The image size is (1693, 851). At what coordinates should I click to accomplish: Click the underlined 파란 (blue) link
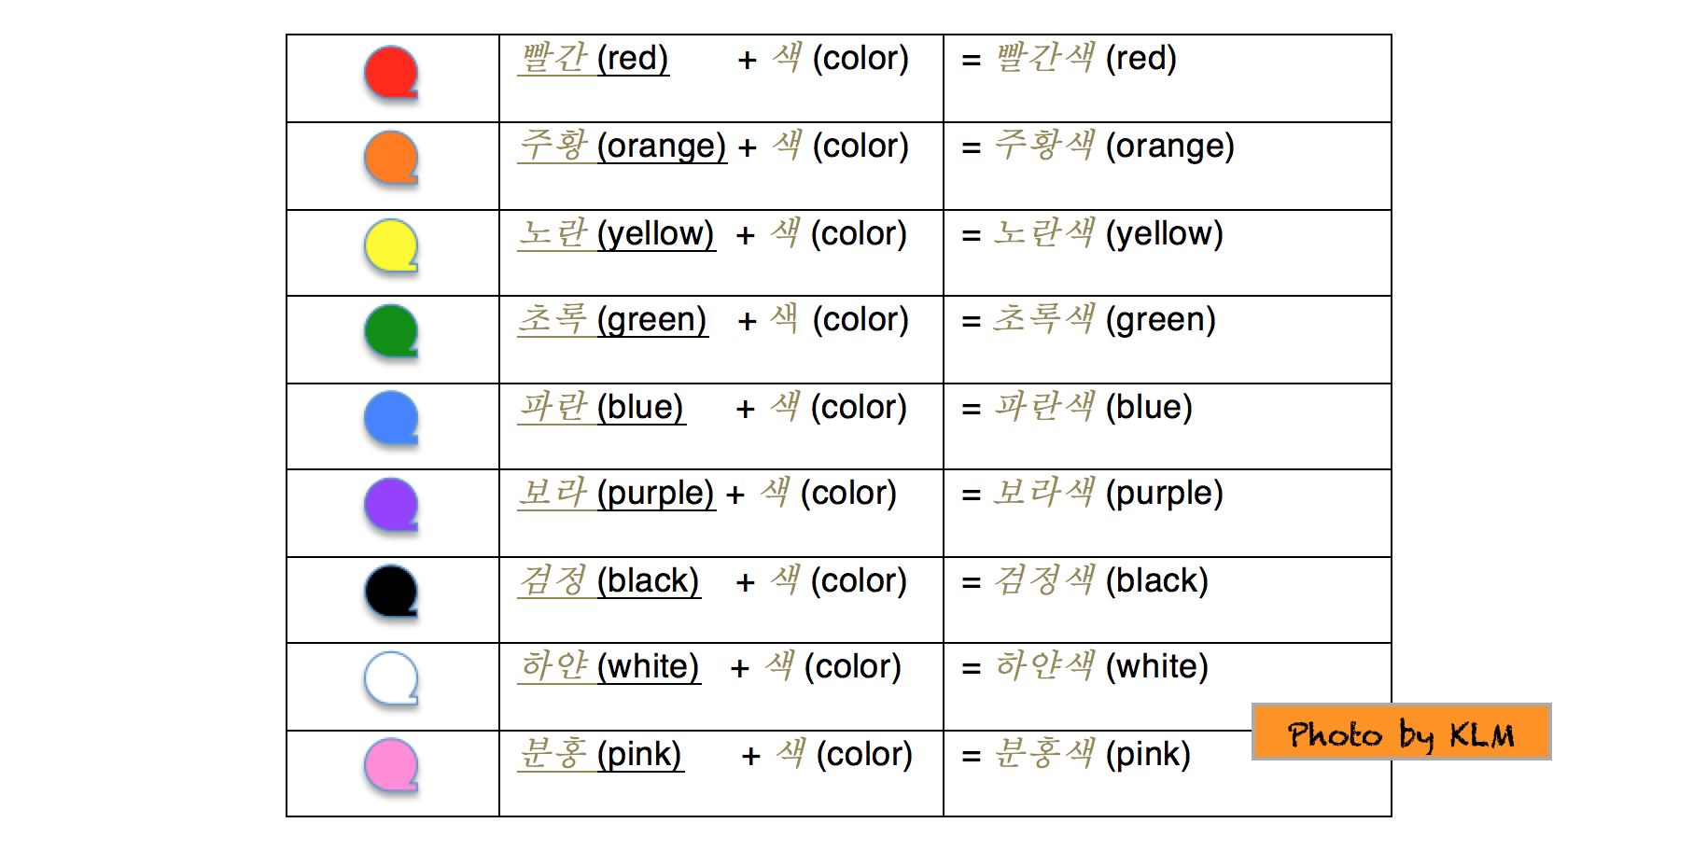[602, 408]
